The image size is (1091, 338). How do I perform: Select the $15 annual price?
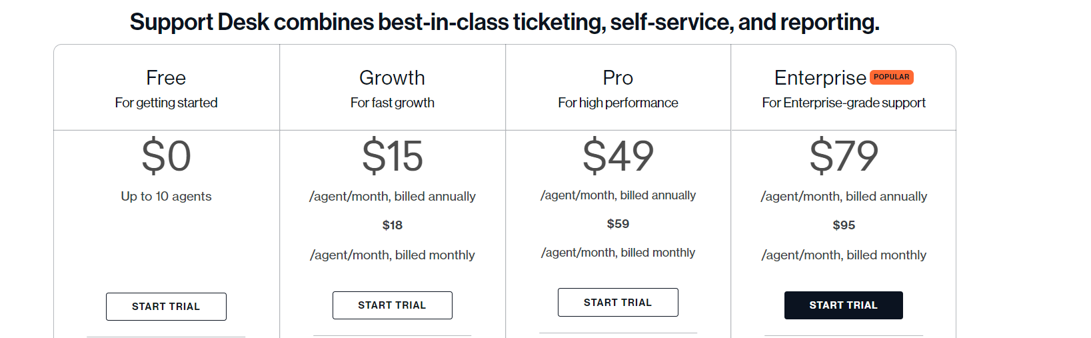pyautogui.click(x=392, y=156)
